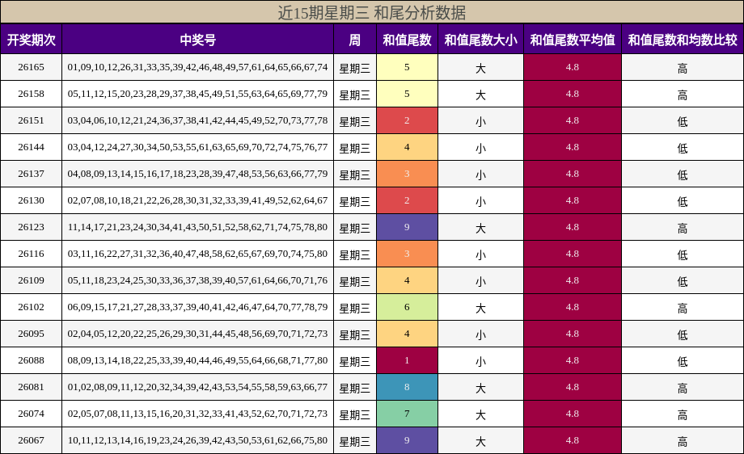Select period number 26158
This screenshot has width=744, height=454.
32,94
